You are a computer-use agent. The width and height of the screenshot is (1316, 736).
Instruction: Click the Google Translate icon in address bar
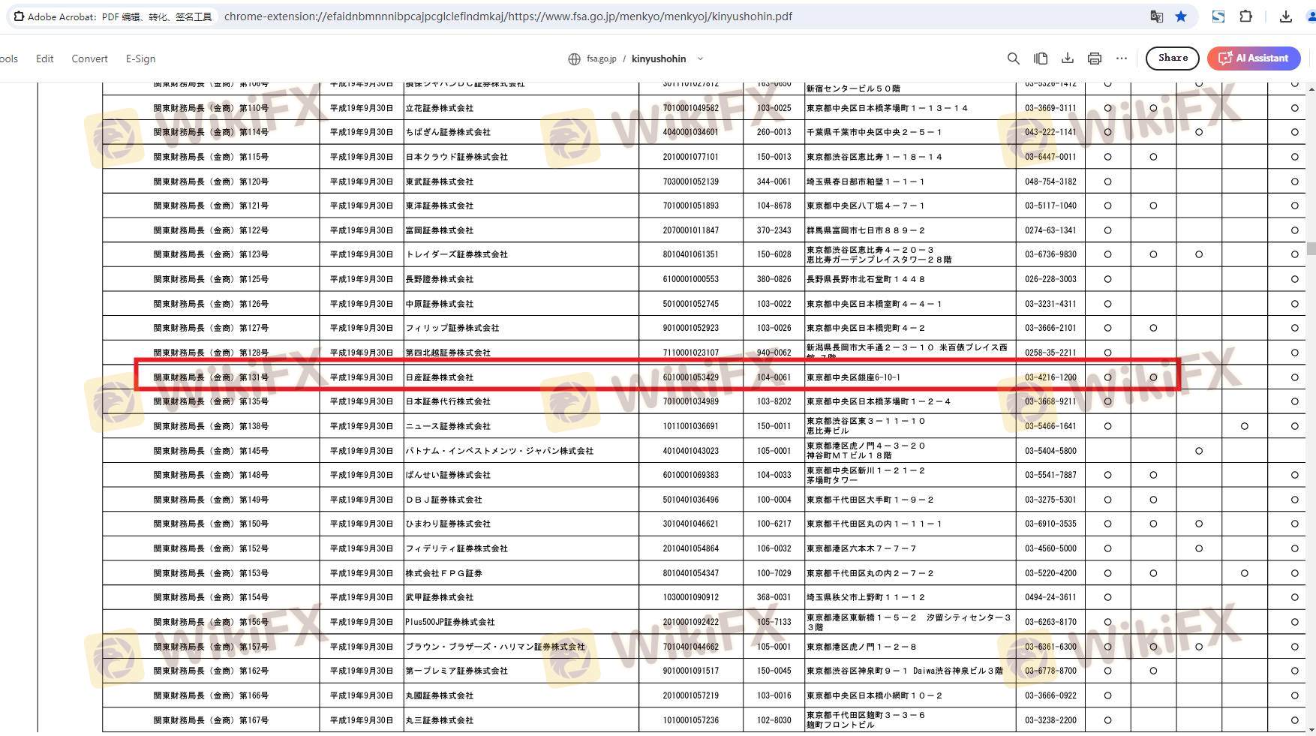point(1156,17)
